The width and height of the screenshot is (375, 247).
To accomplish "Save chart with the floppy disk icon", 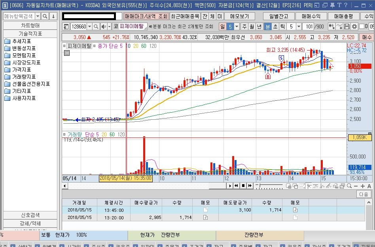I will click(347, 26).
